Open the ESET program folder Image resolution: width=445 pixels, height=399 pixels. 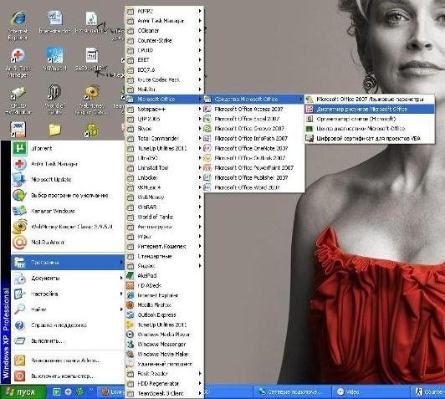(164, 60)
